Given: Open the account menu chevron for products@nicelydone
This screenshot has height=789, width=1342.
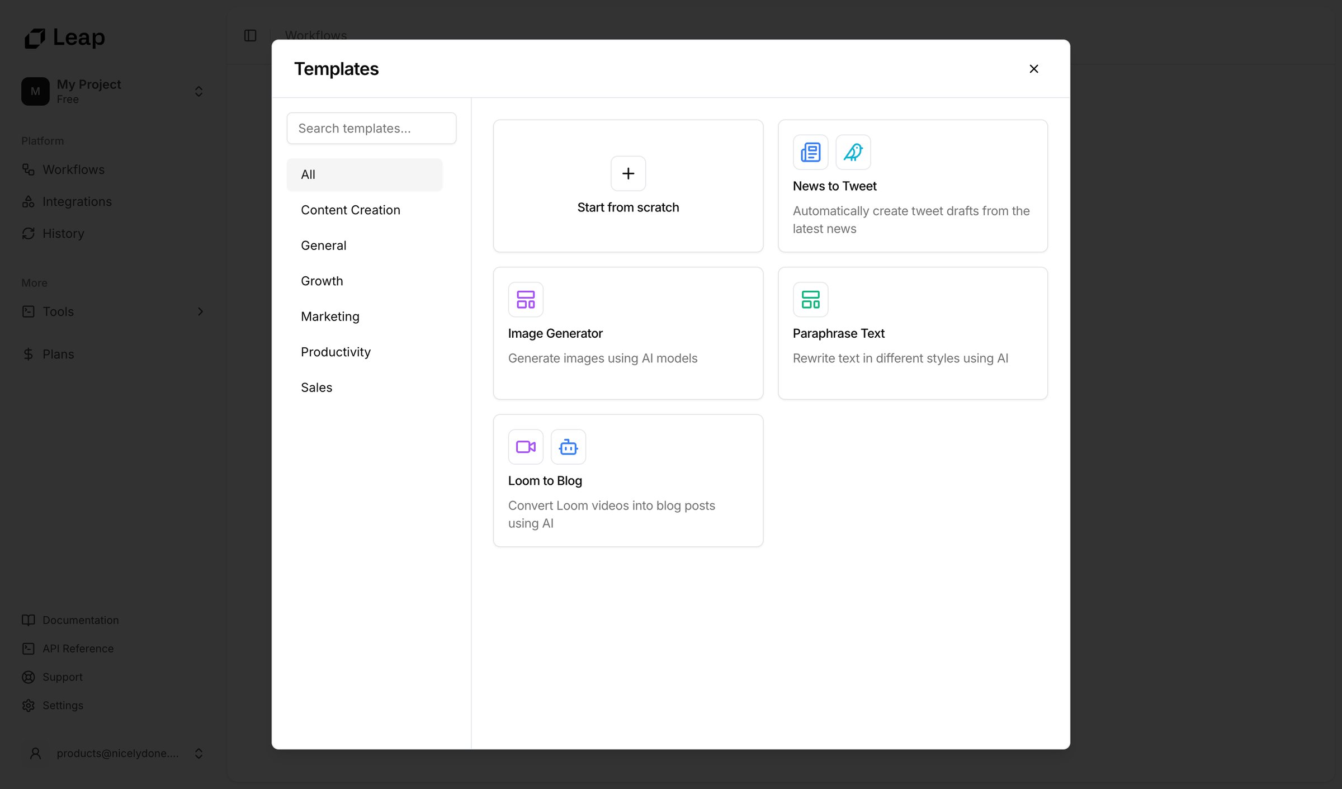Looking at the screenshot, I should [199, 753].
